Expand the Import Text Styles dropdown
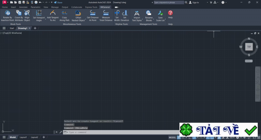 click(137, 15)
